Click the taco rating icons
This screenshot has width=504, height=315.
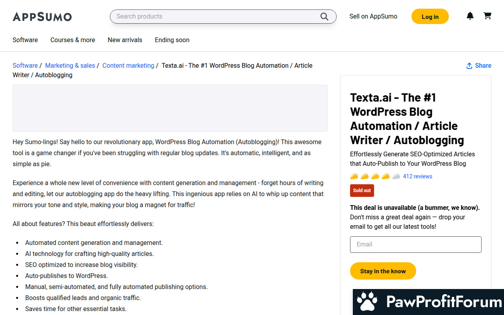point(375,176)
